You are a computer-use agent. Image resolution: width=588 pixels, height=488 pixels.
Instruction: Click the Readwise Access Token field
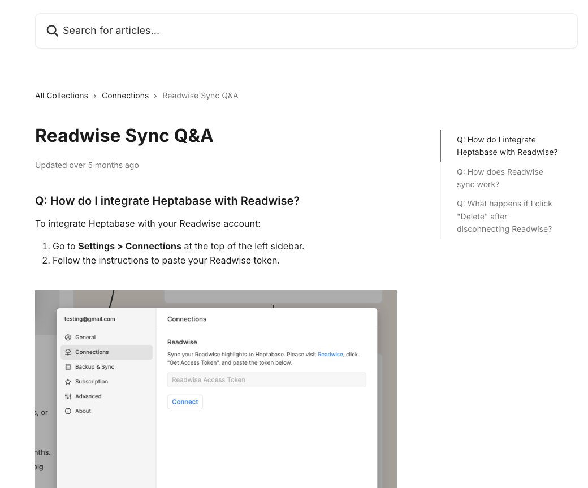(266, 380)
